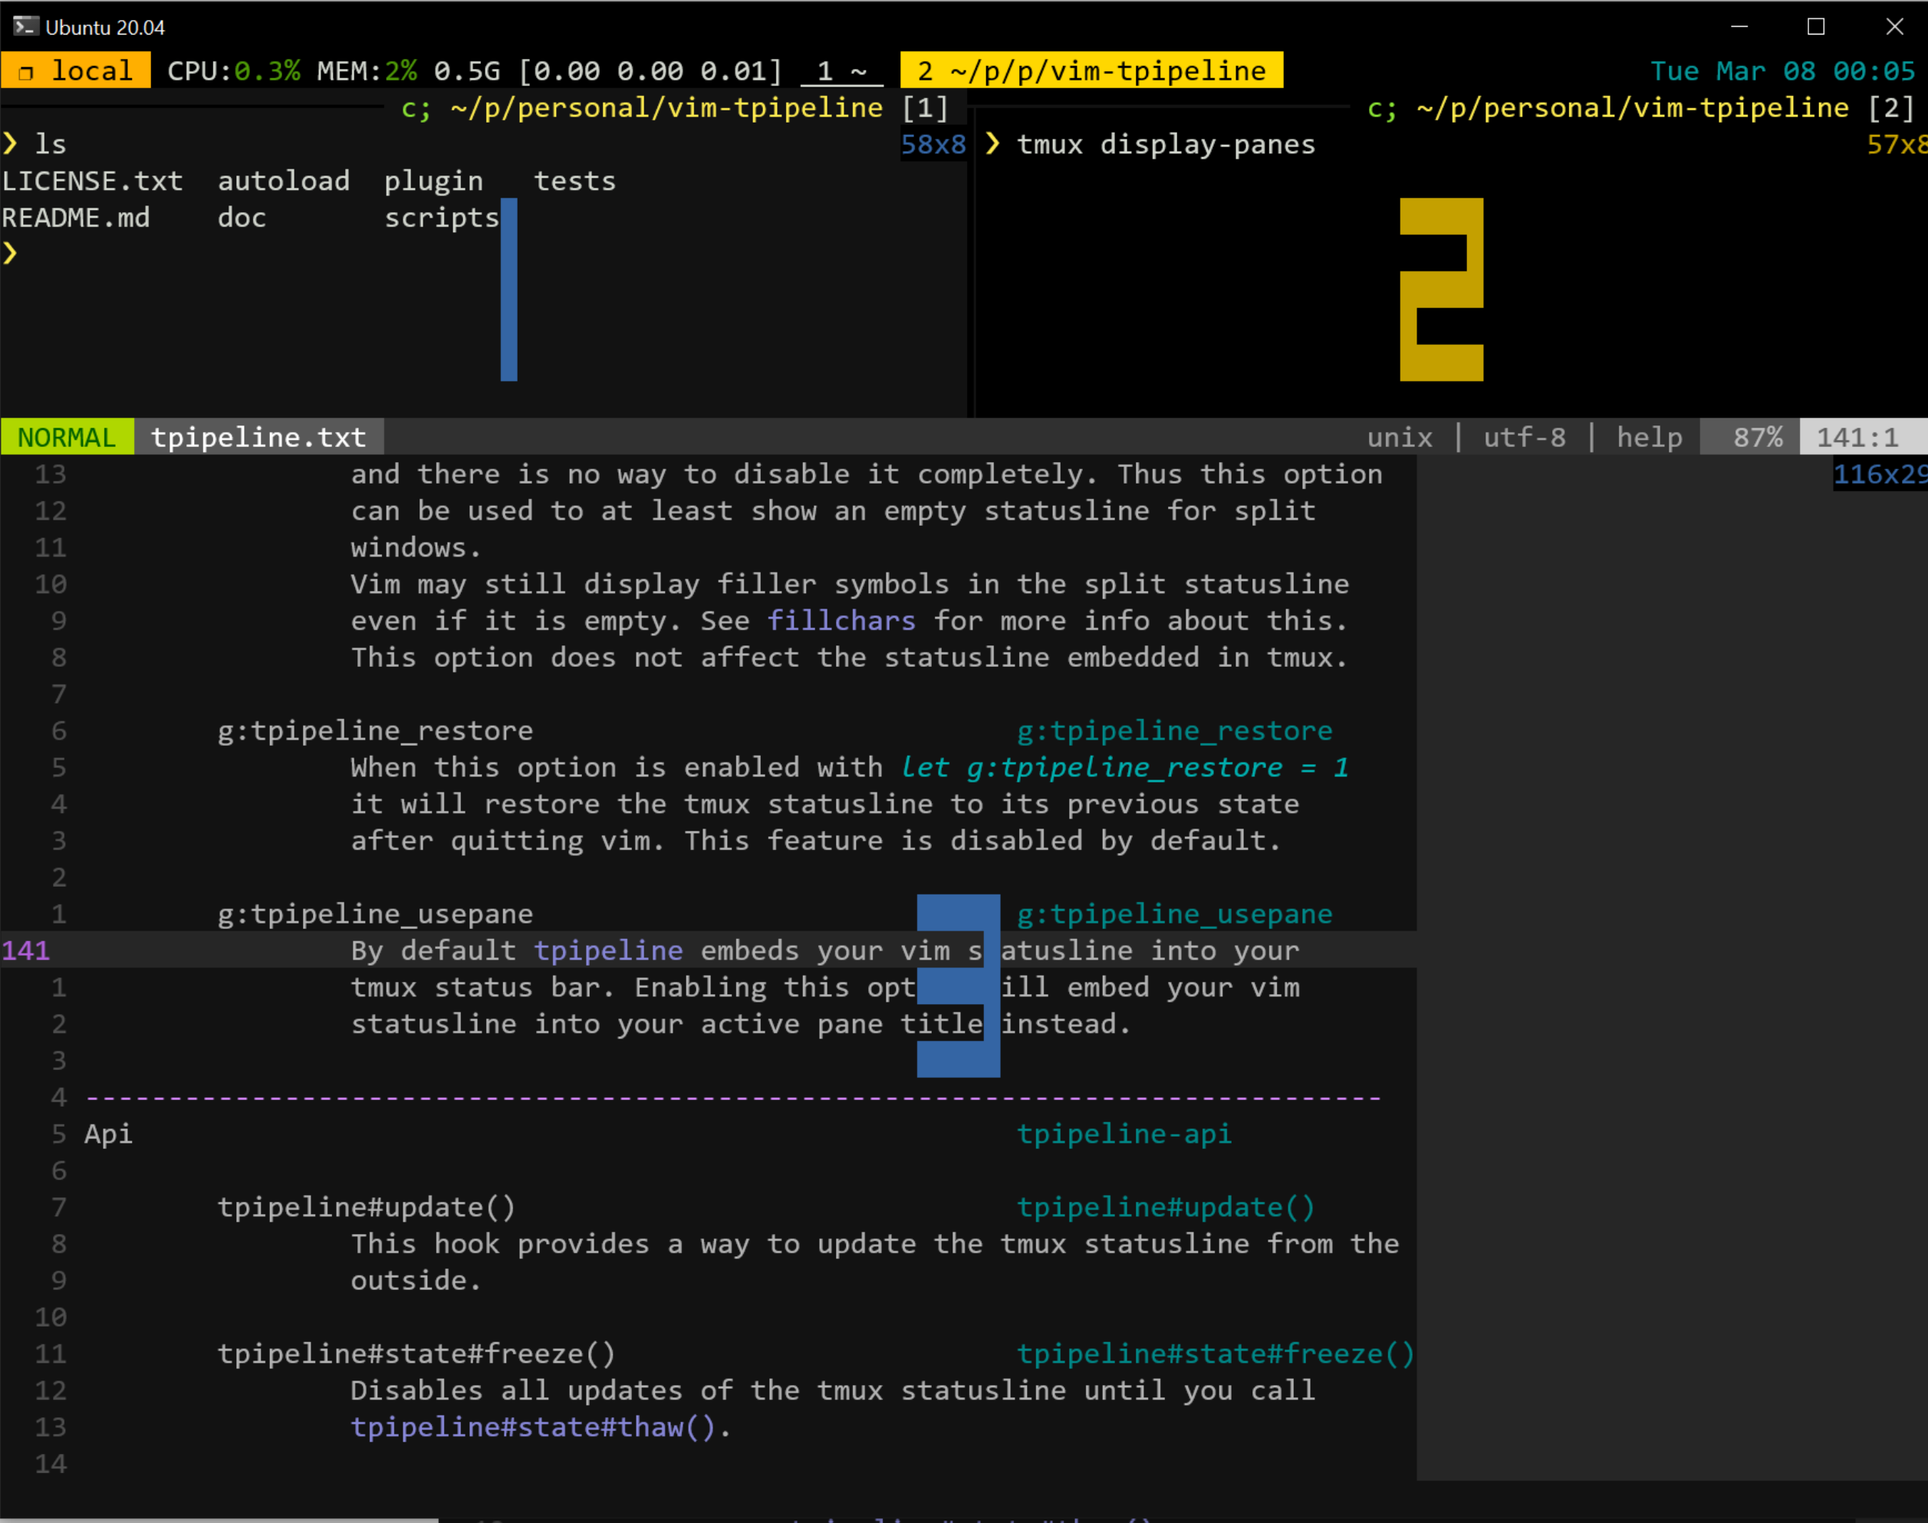Click the help filetype segment in statusline
This screenshot has width=1928, height=1523.
tap(1649, 437)
